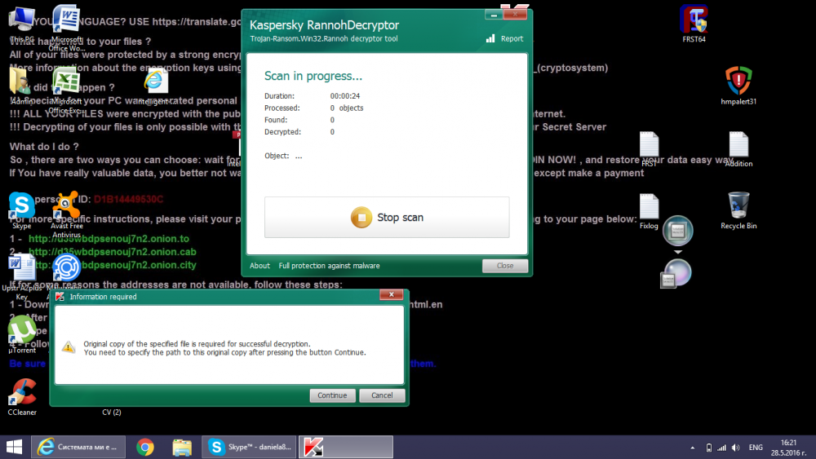Open File Explorer from the taskbar
Viewport: 816px width, 459px height.
[182, 447]
